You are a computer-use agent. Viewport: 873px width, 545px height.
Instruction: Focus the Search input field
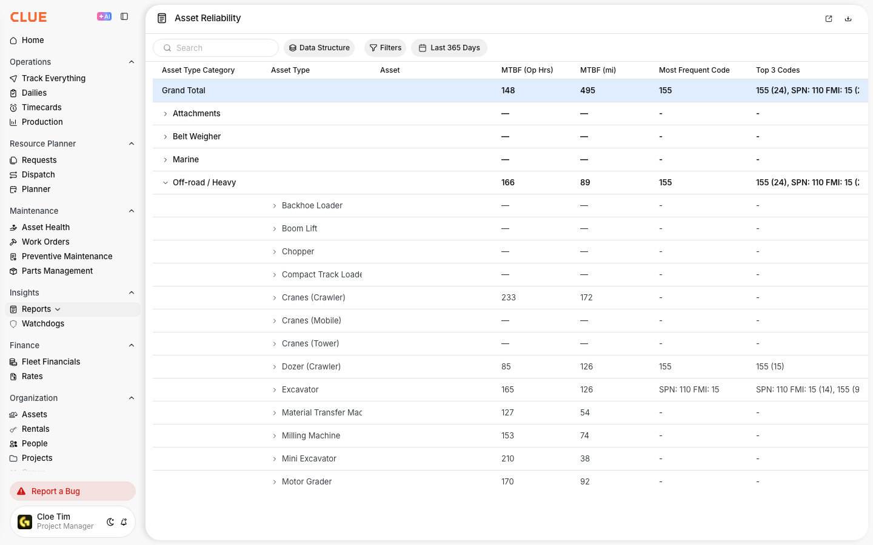pyautogui.click(x=216, y=48)
